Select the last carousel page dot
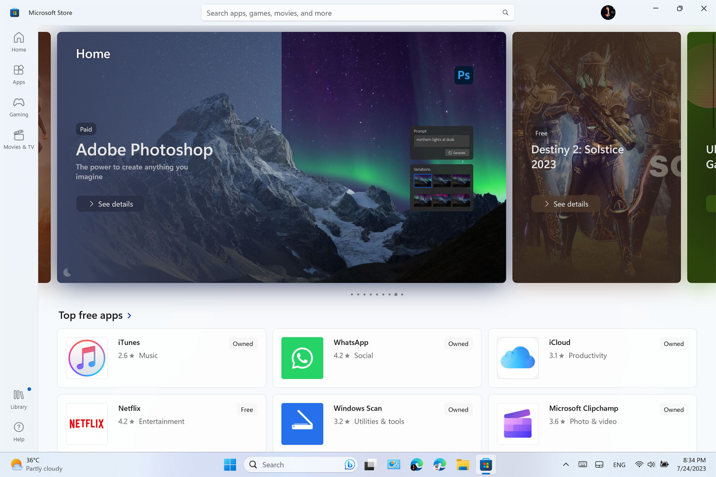This screenshot has width=716, height=477. click(402, 294)
